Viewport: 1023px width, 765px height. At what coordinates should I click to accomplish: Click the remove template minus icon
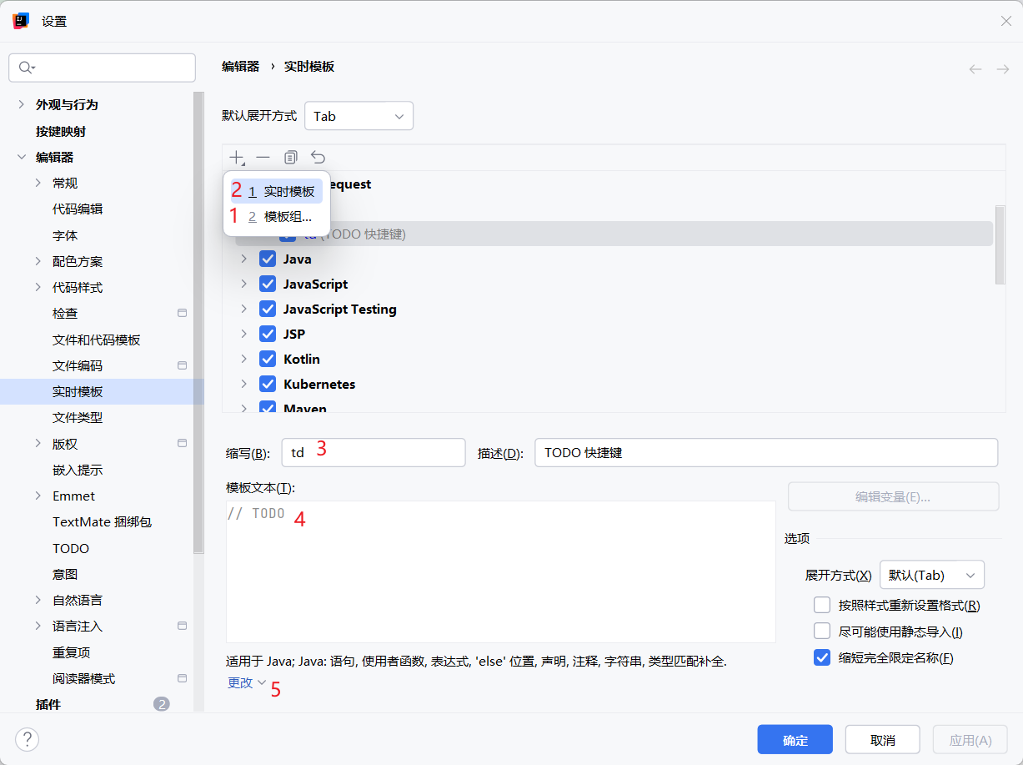[x=263, y=158]
